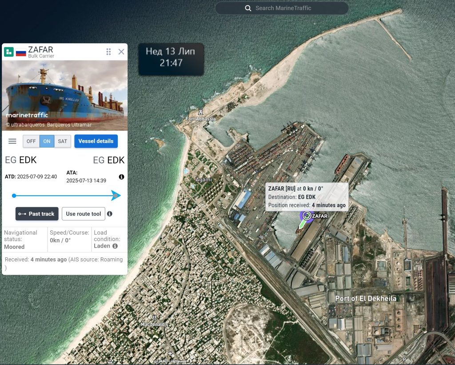Click the Moored navigational status

pos(14,247)
